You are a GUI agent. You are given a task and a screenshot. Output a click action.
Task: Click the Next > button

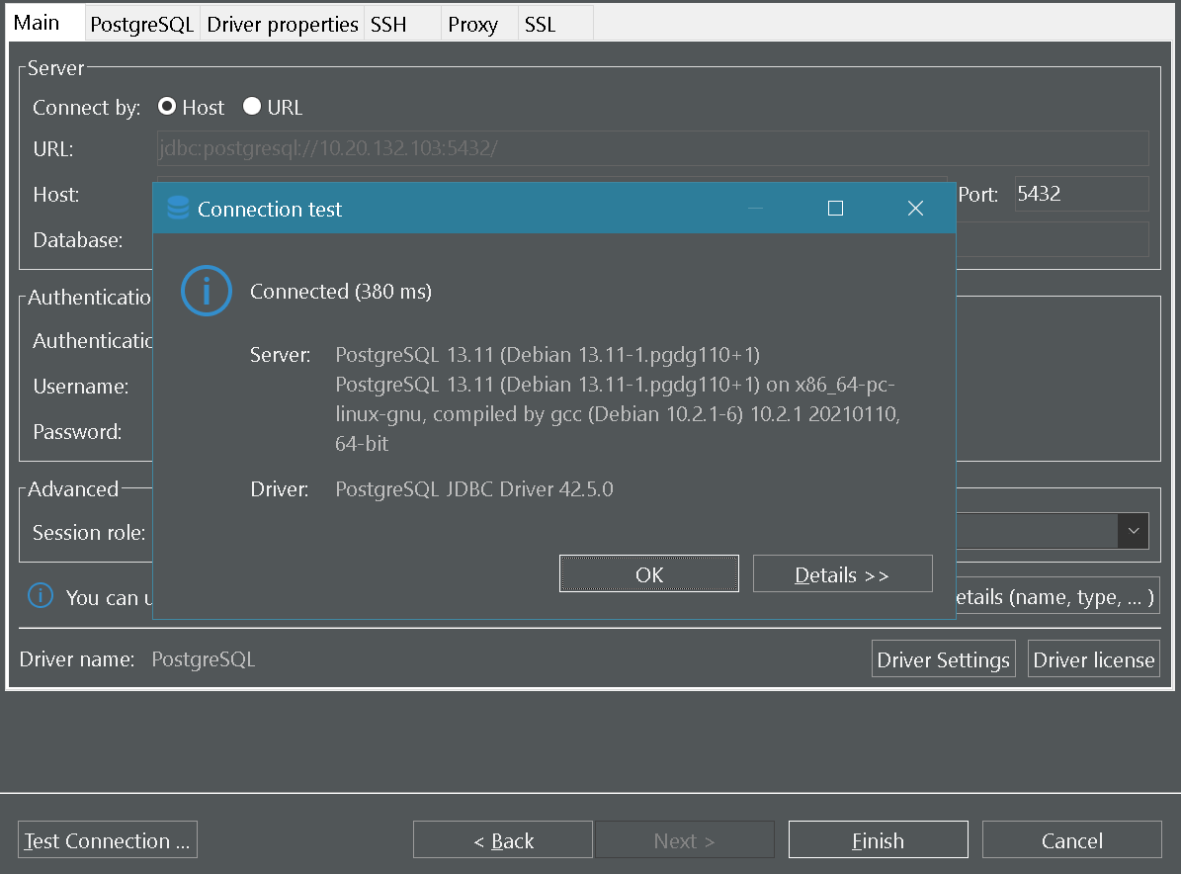click(685, 840)
